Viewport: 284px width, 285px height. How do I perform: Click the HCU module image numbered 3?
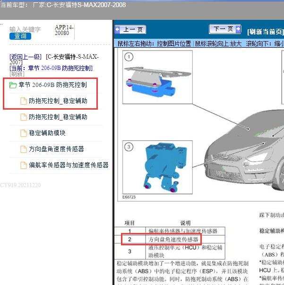coord(157,167)
